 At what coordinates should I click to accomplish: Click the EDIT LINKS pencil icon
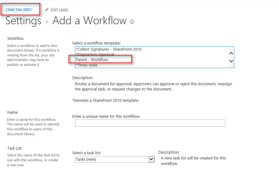tap(47, 10)
